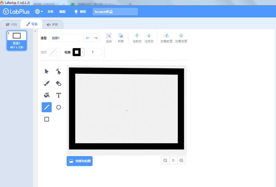Open the 文件 menu

pos(50,12)
